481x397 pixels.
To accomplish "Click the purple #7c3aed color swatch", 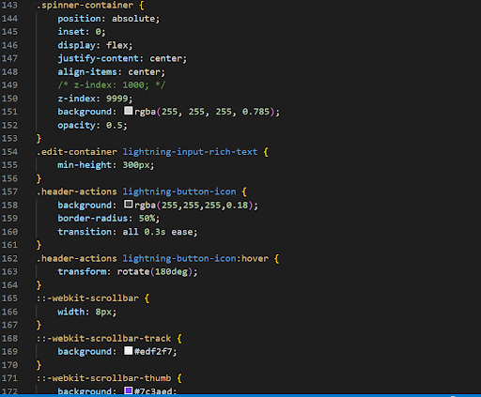I will (x=128, y=390).
